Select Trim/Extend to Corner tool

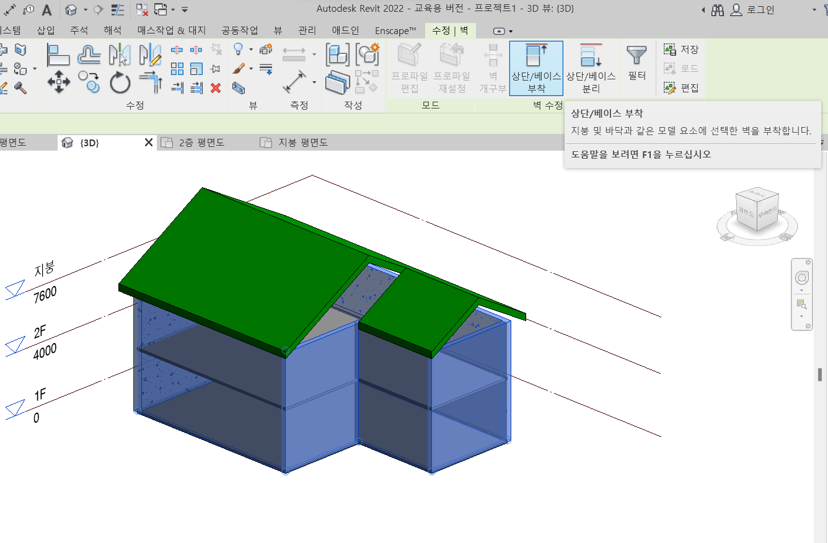coord(150,82)
